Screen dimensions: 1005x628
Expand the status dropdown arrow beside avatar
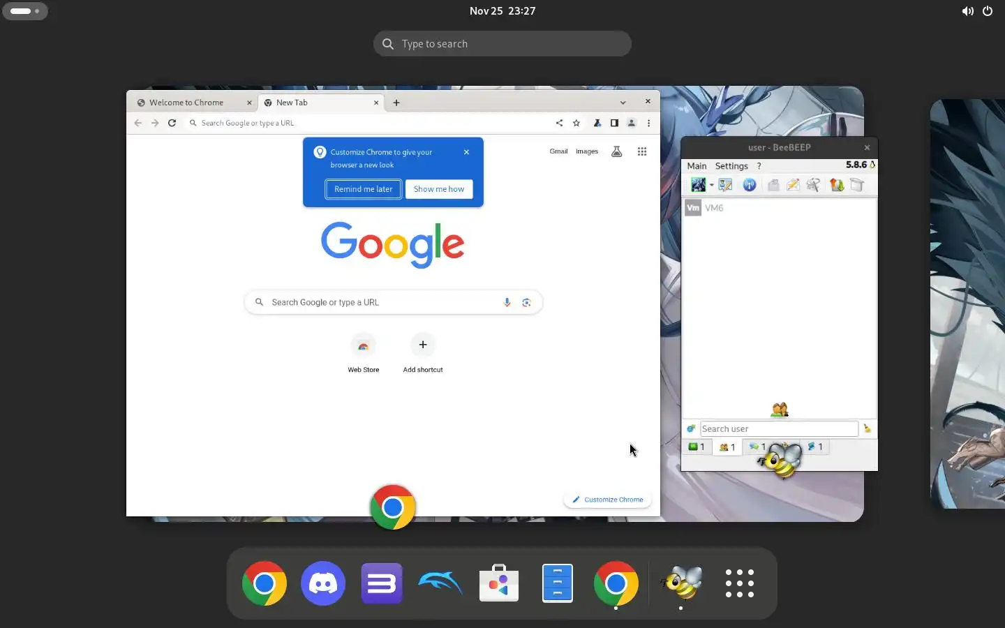[711, 186]
